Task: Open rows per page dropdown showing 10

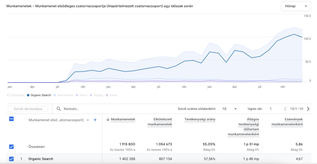Action: 229,109
